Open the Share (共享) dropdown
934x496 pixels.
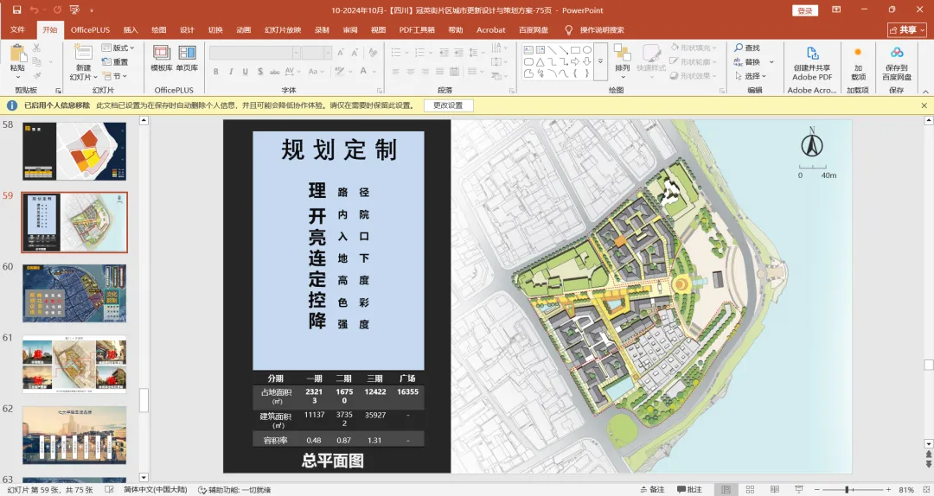(x=908, y=29)
